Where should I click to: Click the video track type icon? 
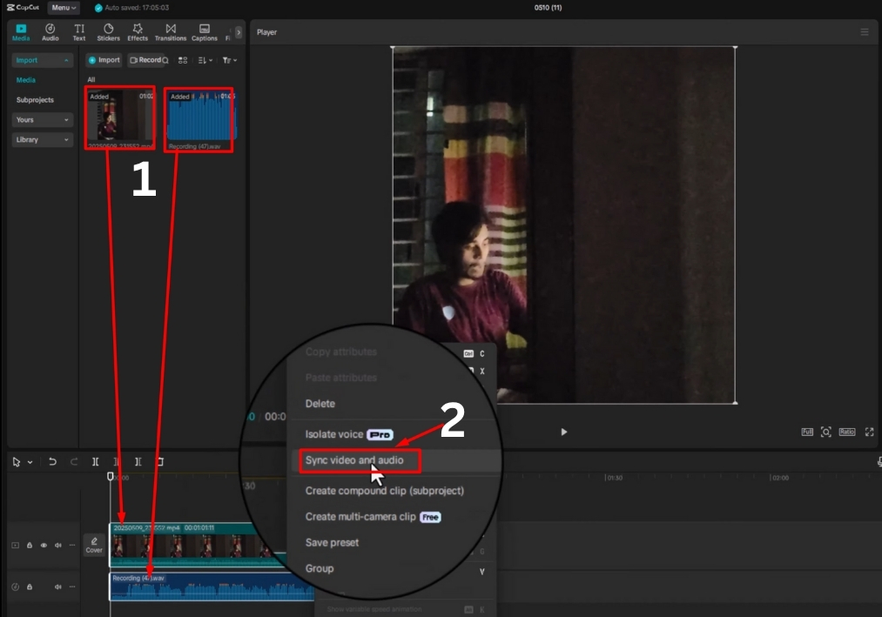coord(15,545)
